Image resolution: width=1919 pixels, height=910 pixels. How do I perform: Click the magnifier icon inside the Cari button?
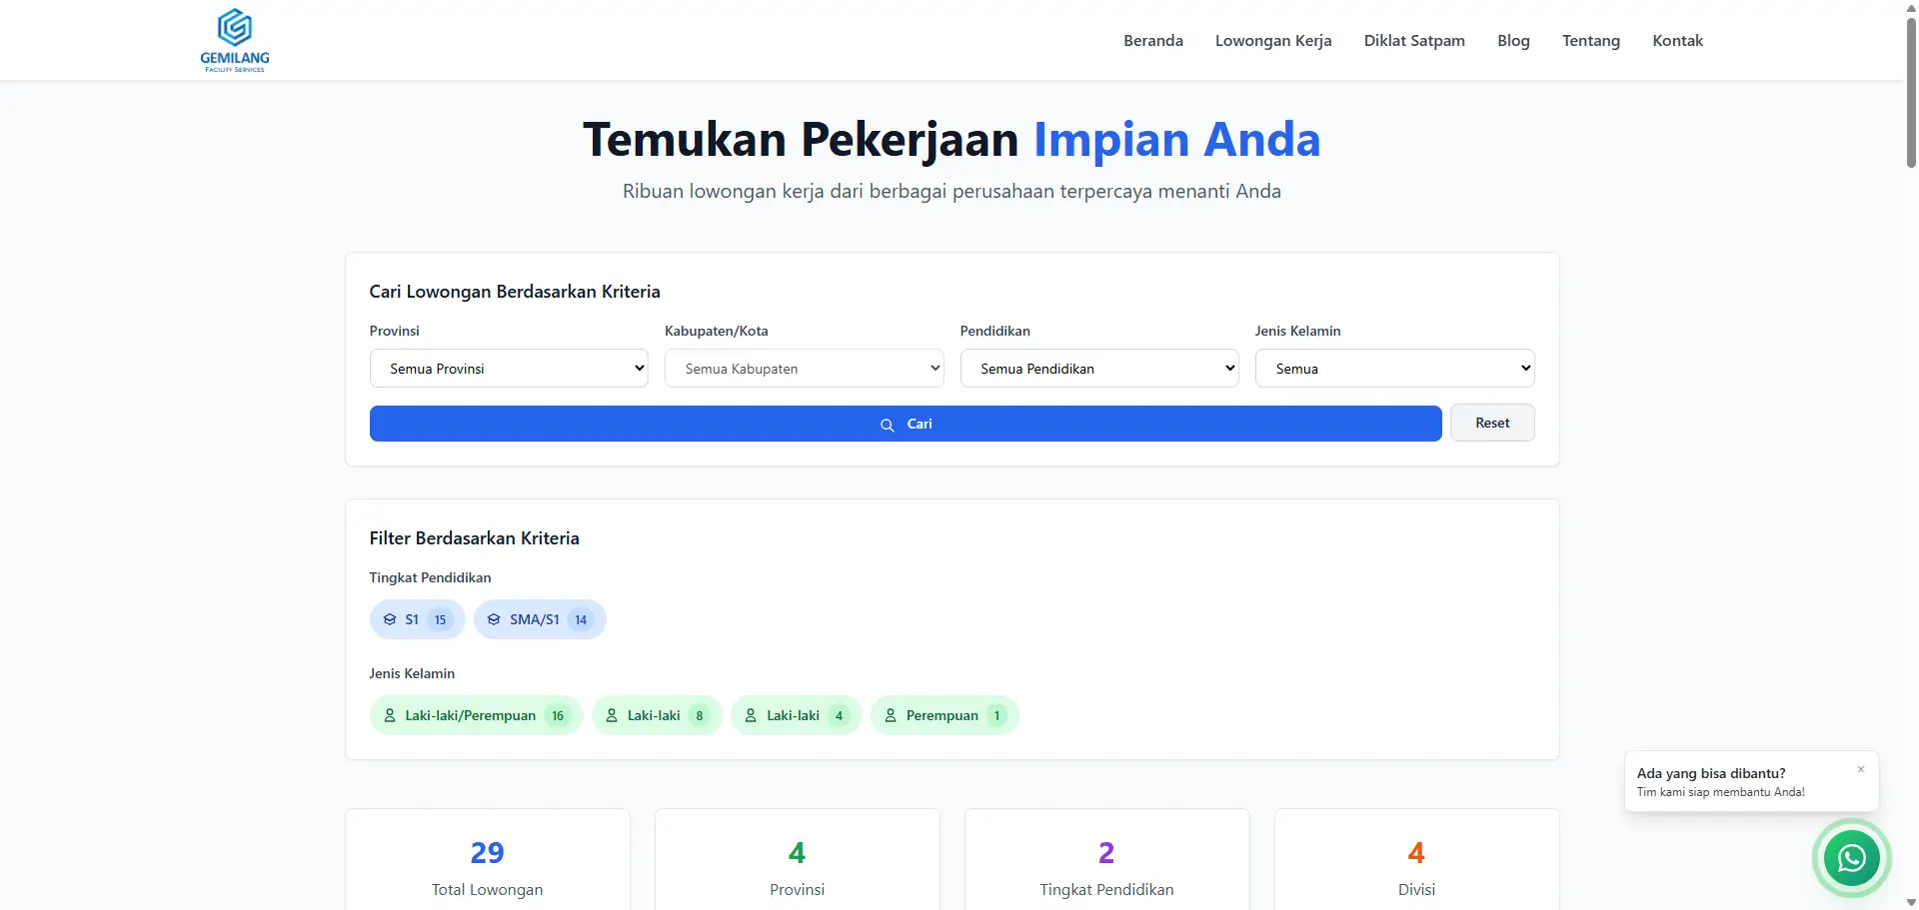pos(889,424)
